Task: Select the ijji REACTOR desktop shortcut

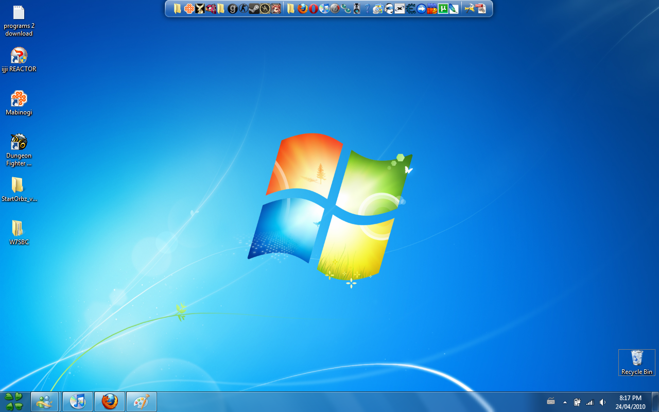Action: click(19, 60)
